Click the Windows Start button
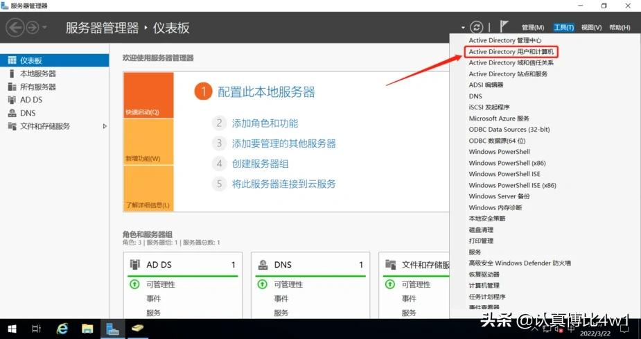Viewport: 641px width, 339px height. (x=12, y=329)
